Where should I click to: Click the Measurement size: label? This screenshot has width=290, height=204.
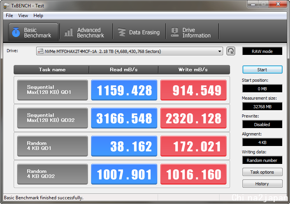(259, 98)
